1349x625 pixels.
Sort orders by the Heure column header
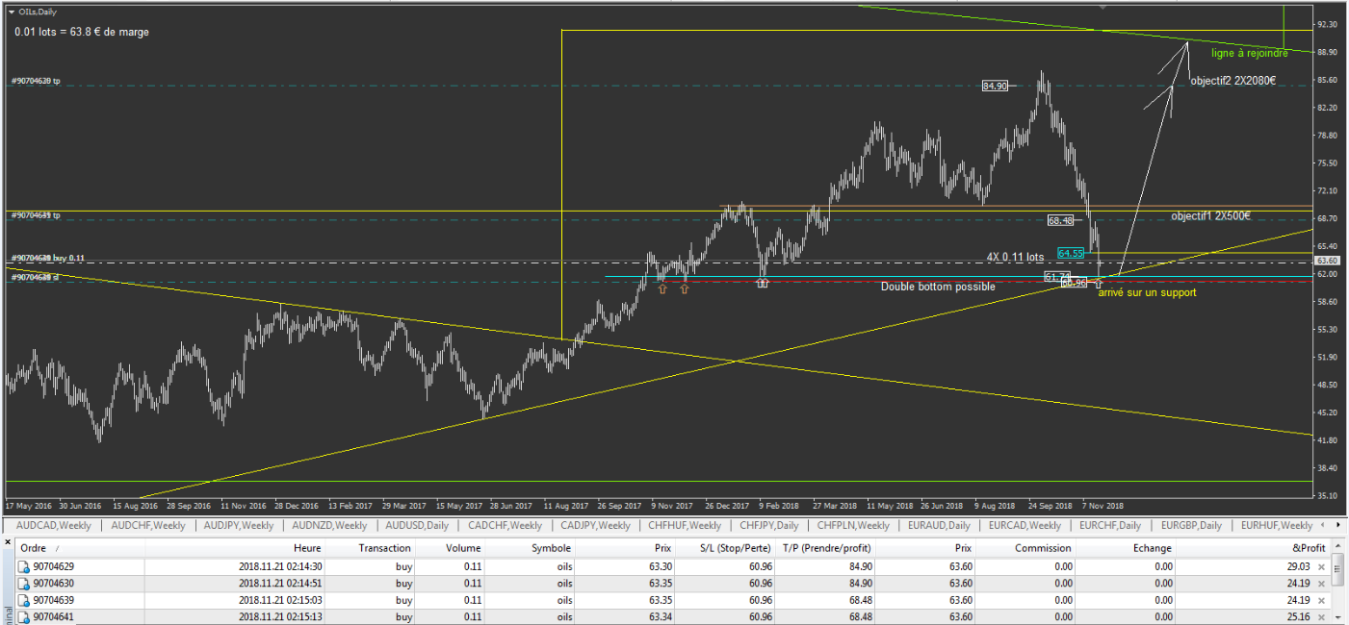(x=307, y=548)
